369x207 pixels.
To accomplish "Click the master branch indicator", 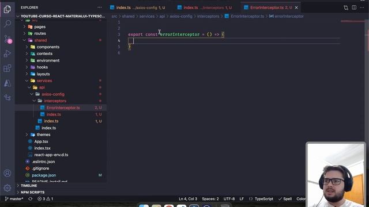I will pos(14,199).
